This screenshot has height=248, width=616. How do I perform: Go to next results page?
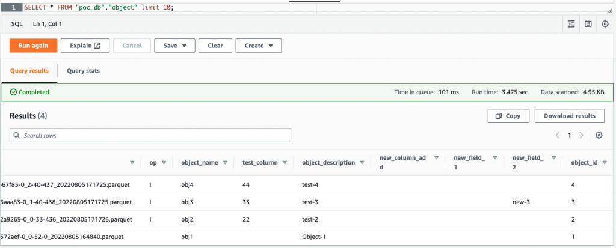[582, 135]
